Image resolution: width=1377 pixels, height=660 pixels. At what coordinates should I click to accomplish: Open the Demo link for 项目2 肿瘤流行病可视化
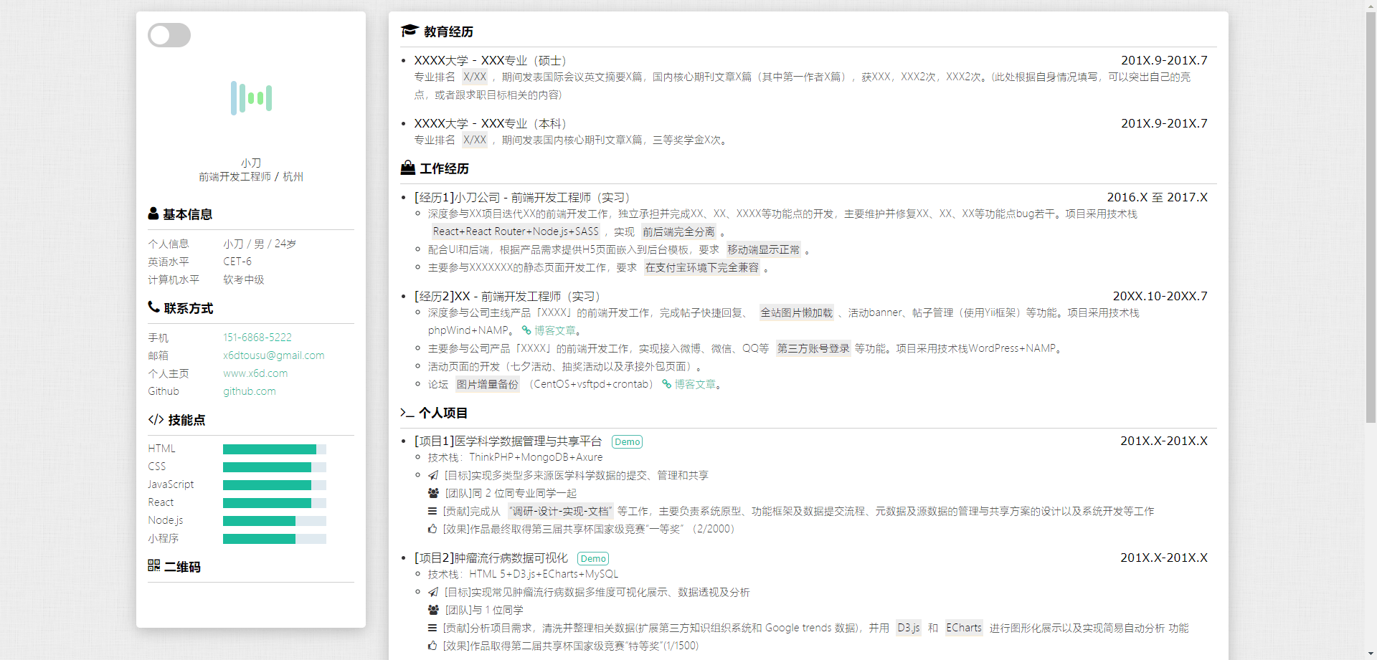click(x=593, y=558)
